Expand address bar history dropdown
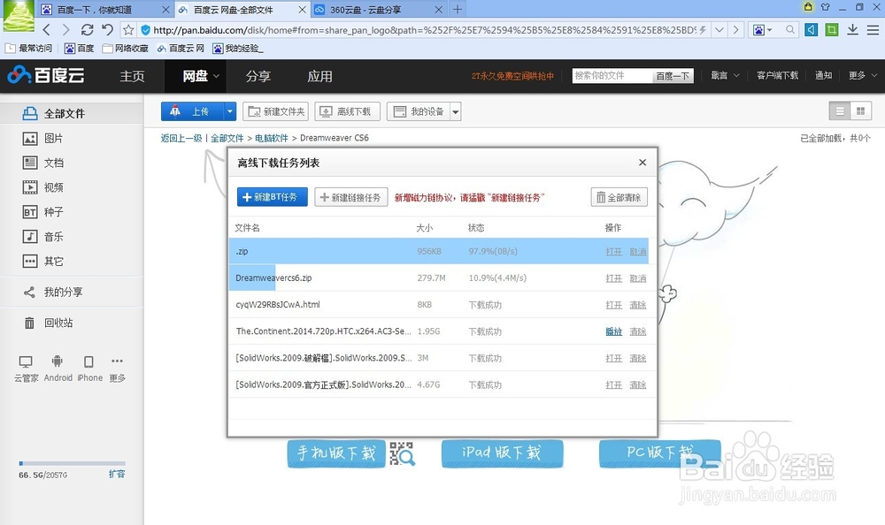885x525 pixels. (719, 30)
